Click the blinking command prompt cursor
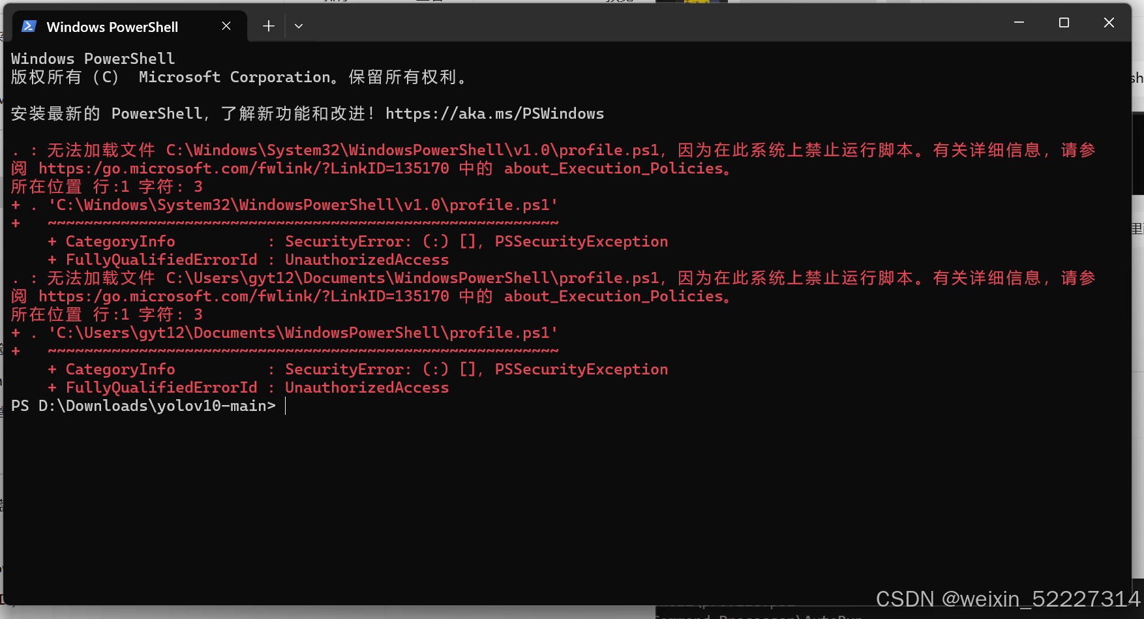Image resolution: width=1144 pixels, height=619 pixels. click(285, 405)
